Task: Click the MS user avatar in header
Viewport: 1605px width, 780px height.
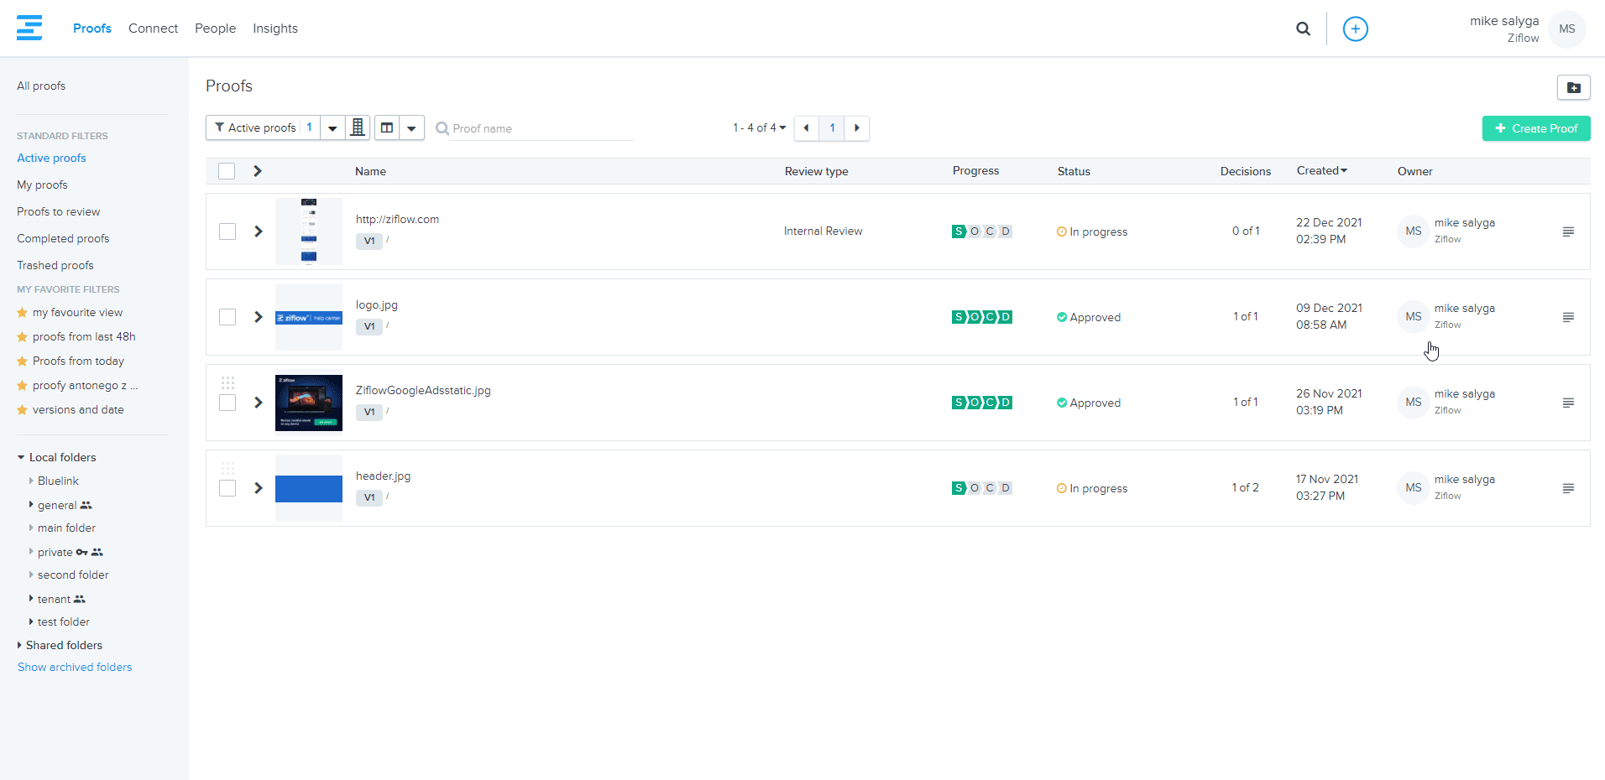Action: click(1566, 29)
